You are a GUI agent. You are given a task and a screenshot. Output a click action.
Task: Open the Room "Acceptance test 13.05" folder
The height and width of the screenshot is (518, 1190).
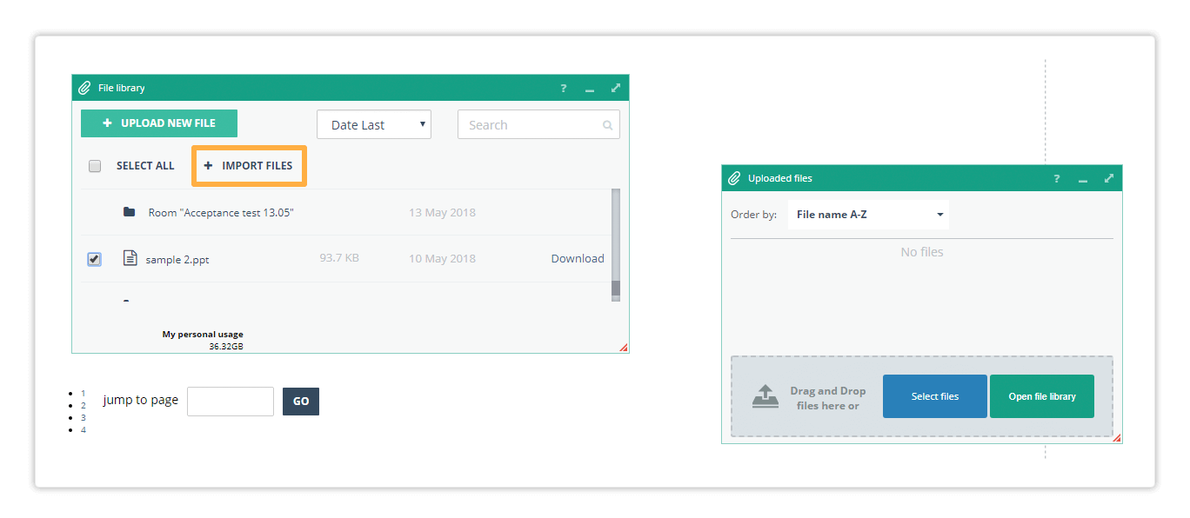point(221,212)
